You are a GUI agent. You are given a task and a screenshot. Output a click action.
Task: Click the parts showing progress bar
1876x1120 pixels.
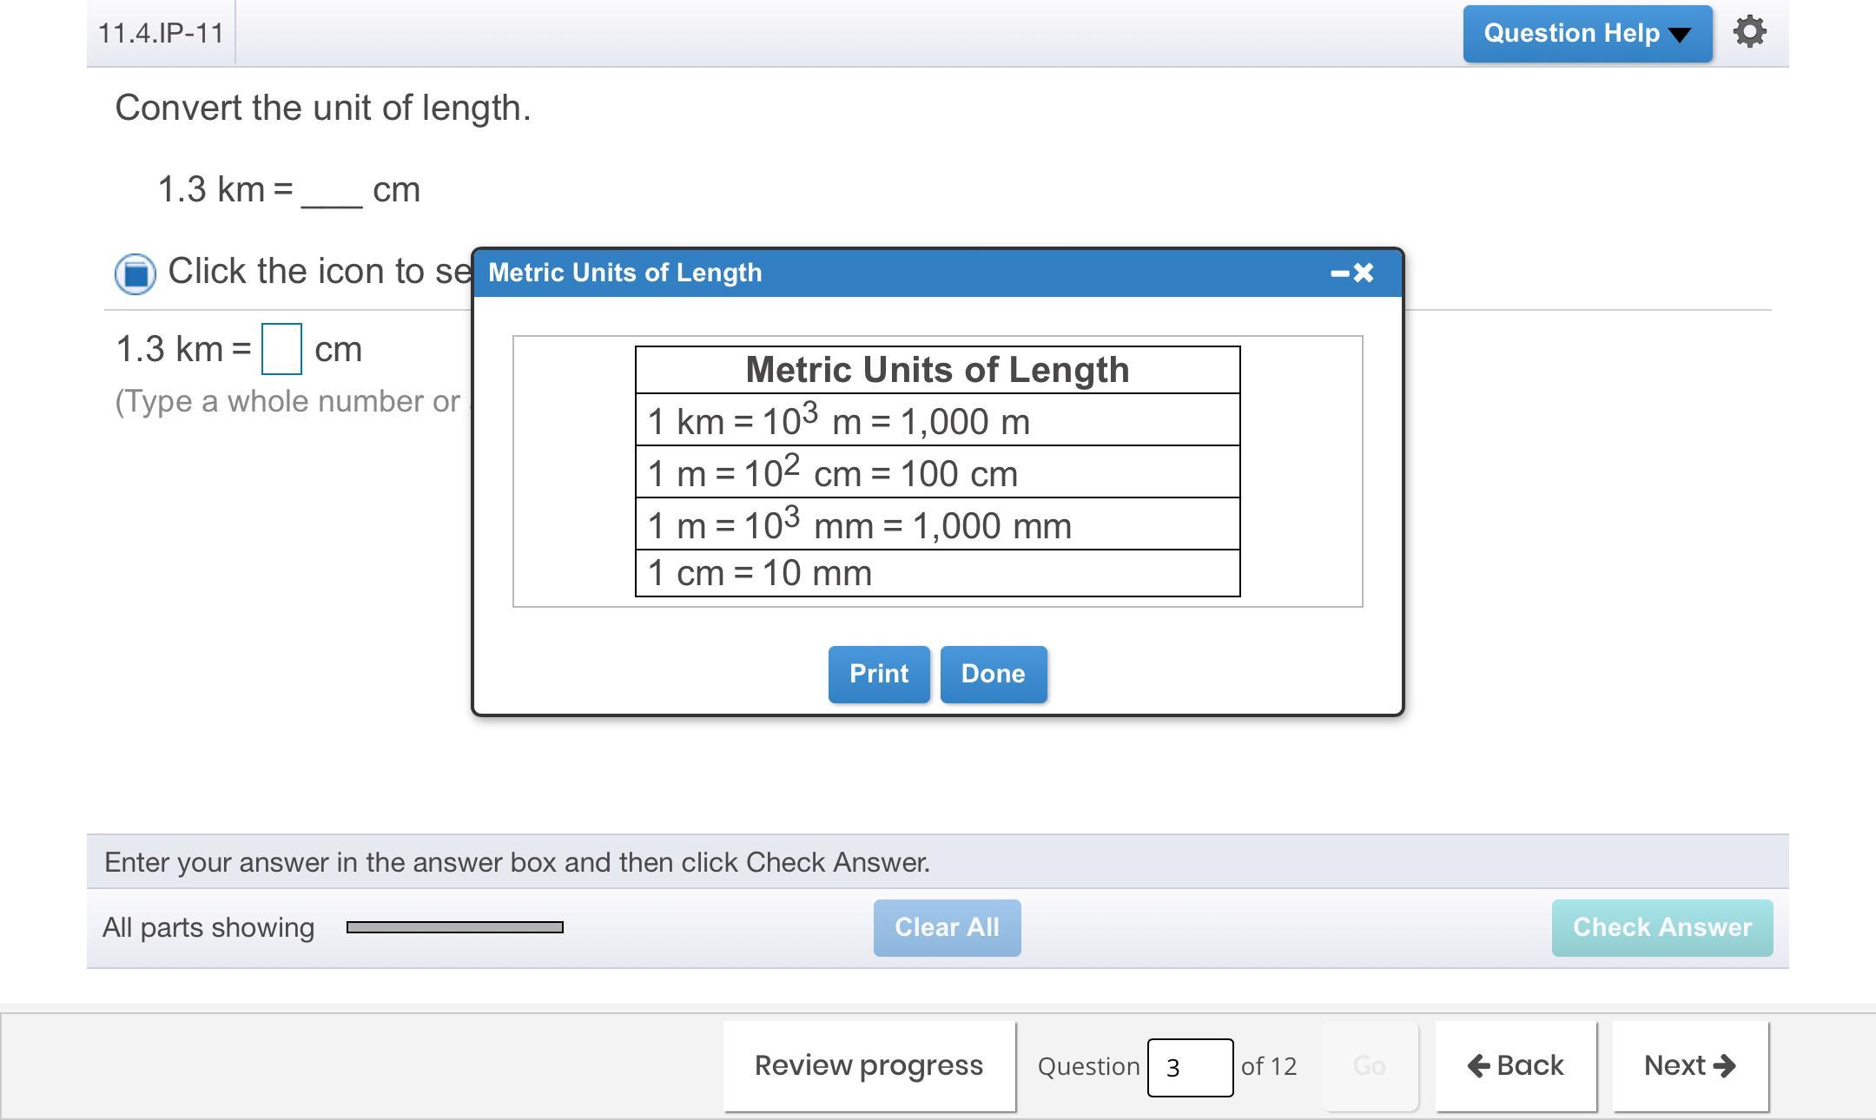coord(454,927)
